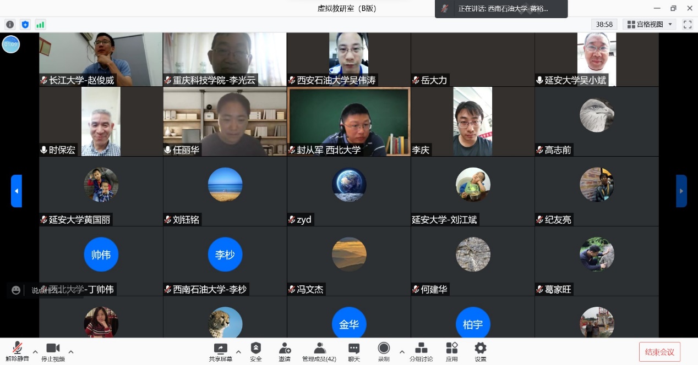Open the 聊天 chat panel
The width and height of the screenshot is (698, 365).
pyautogui.click(x=354, y=351)
